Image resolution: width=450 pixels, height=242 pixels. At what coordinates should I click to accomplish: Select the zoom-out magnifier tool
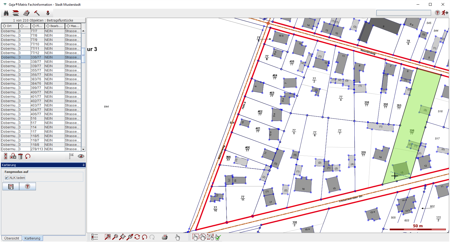[115, 237]
